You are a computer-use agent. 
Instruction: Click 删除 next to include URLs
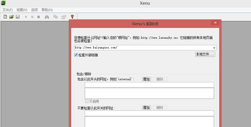coord(160,79)
